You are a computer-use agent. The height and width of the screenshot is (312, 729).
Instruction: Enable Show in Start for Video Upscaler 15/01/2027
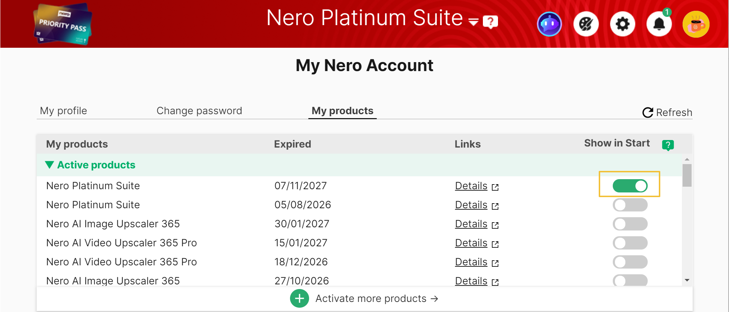coord(630,243)
